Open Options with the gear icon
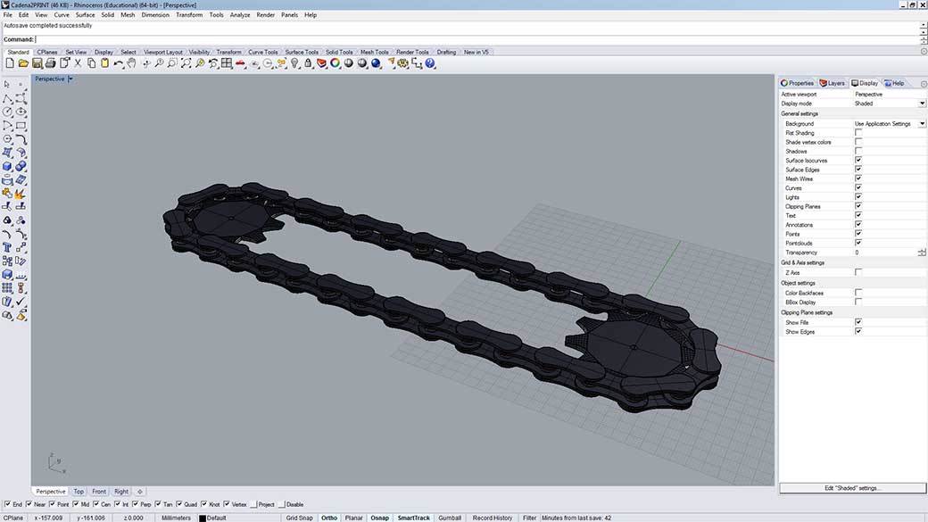Screen dimensions: 928x522 403,63
